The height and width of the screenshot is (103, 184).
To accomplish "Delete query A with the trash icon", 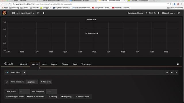I will coord(176,73).
